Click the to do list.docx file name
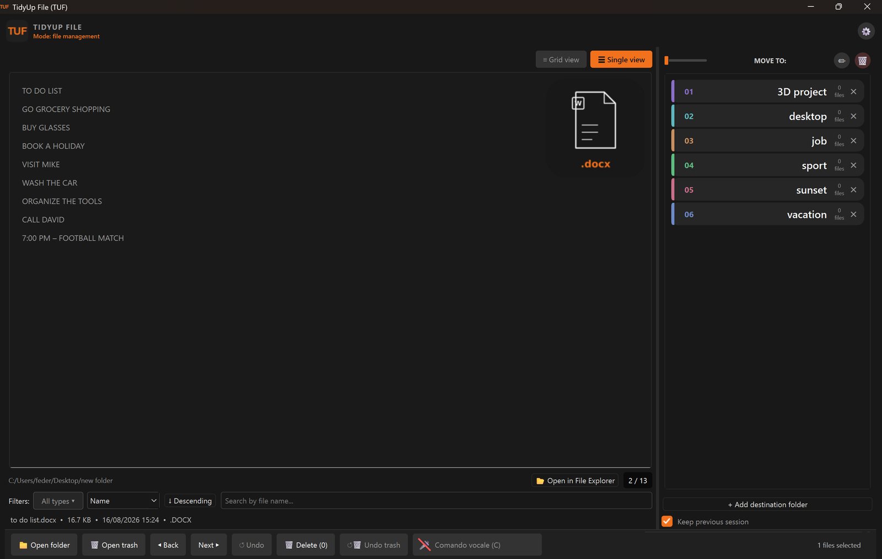This screenshot has height=559, width=882. (33, 520)
